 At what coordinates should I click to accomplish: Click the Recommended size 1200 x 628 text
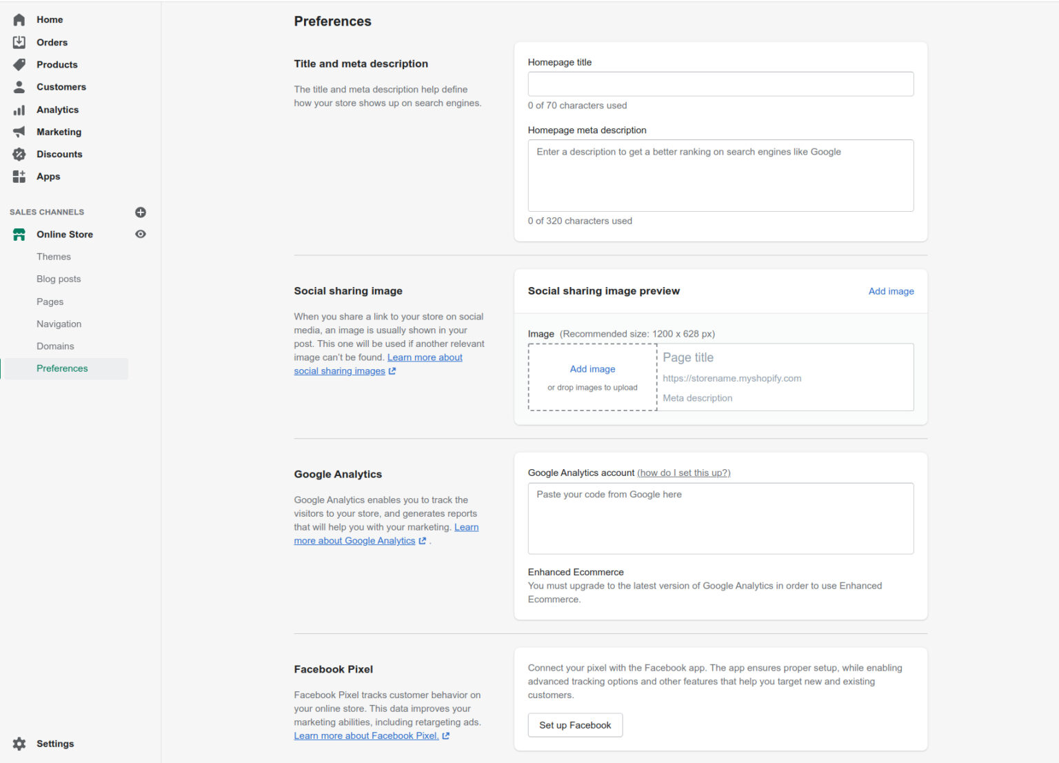[637, 334]
